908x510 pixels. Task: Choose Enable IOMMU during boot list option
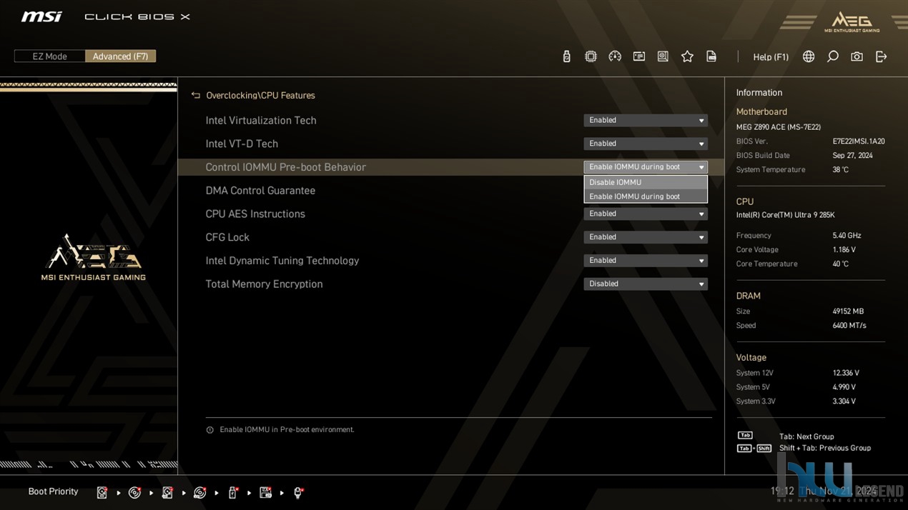645,196
